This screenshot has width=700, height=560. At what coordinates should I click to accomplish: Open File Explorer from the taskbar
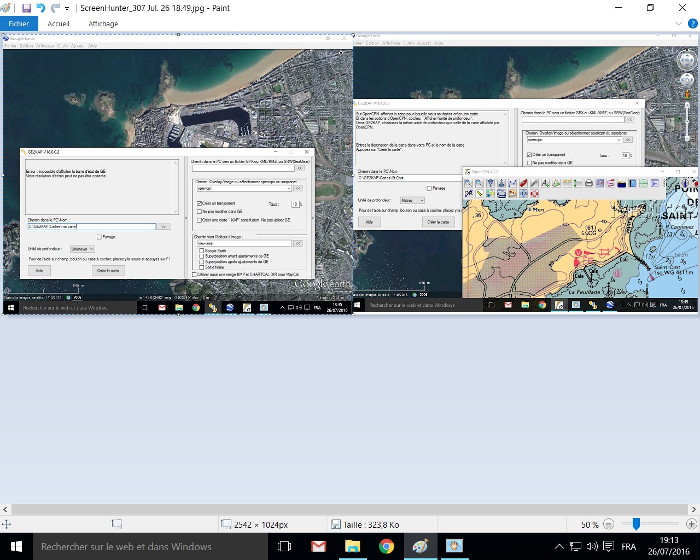352,546
